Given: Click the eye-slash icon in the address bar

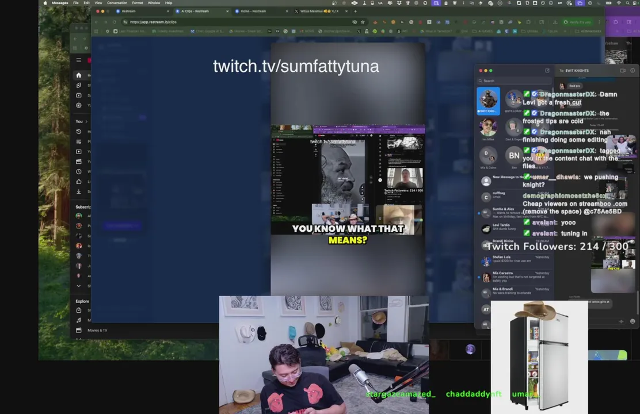Looking at the screenshot, I should 355,22.
